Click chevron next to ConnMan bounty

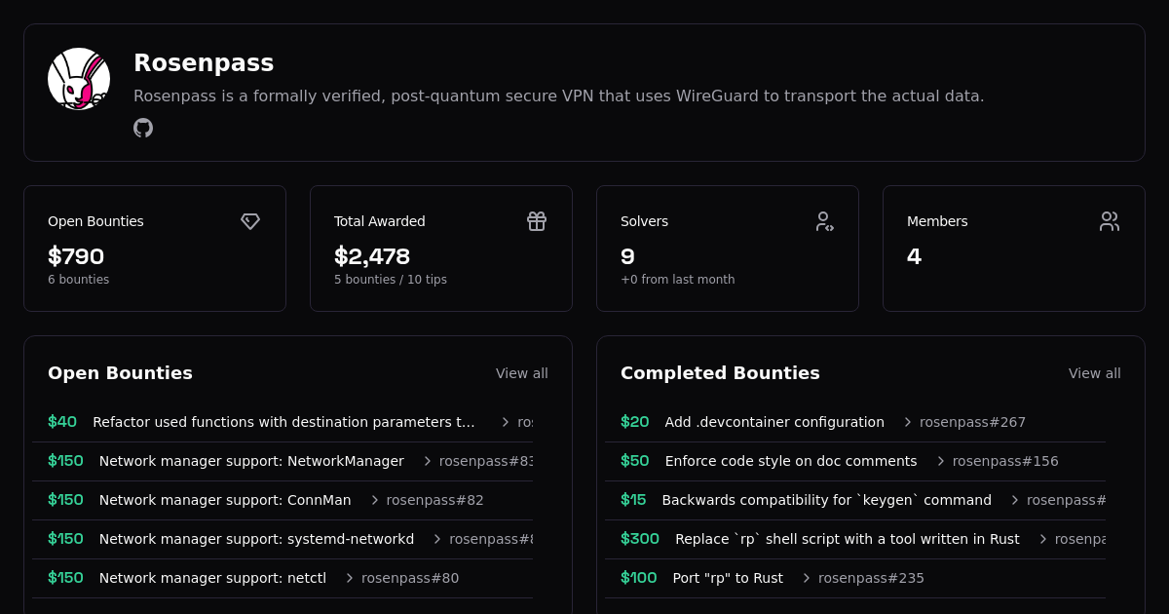375,500
